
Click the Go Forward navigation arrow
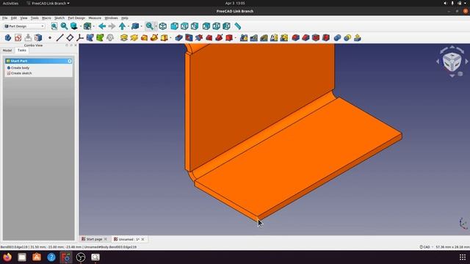pos(112,26)
